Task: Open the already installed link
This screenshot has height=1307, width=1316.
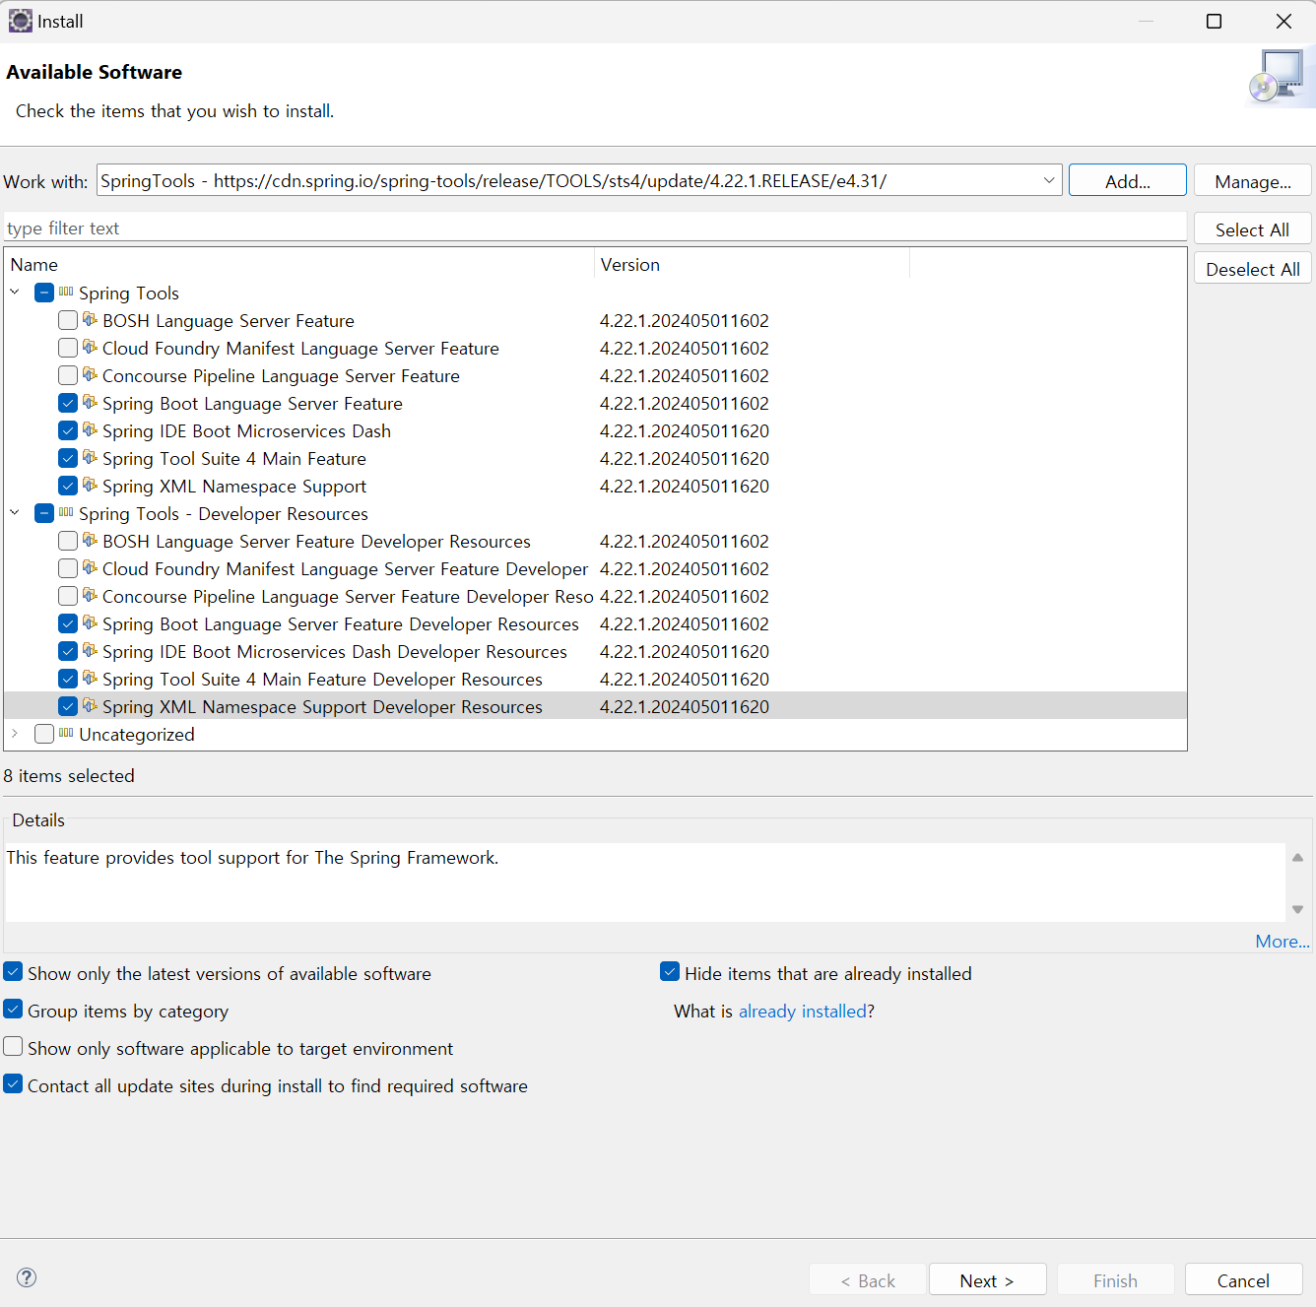Action: pyautogui.click(x=802, y=1012)
